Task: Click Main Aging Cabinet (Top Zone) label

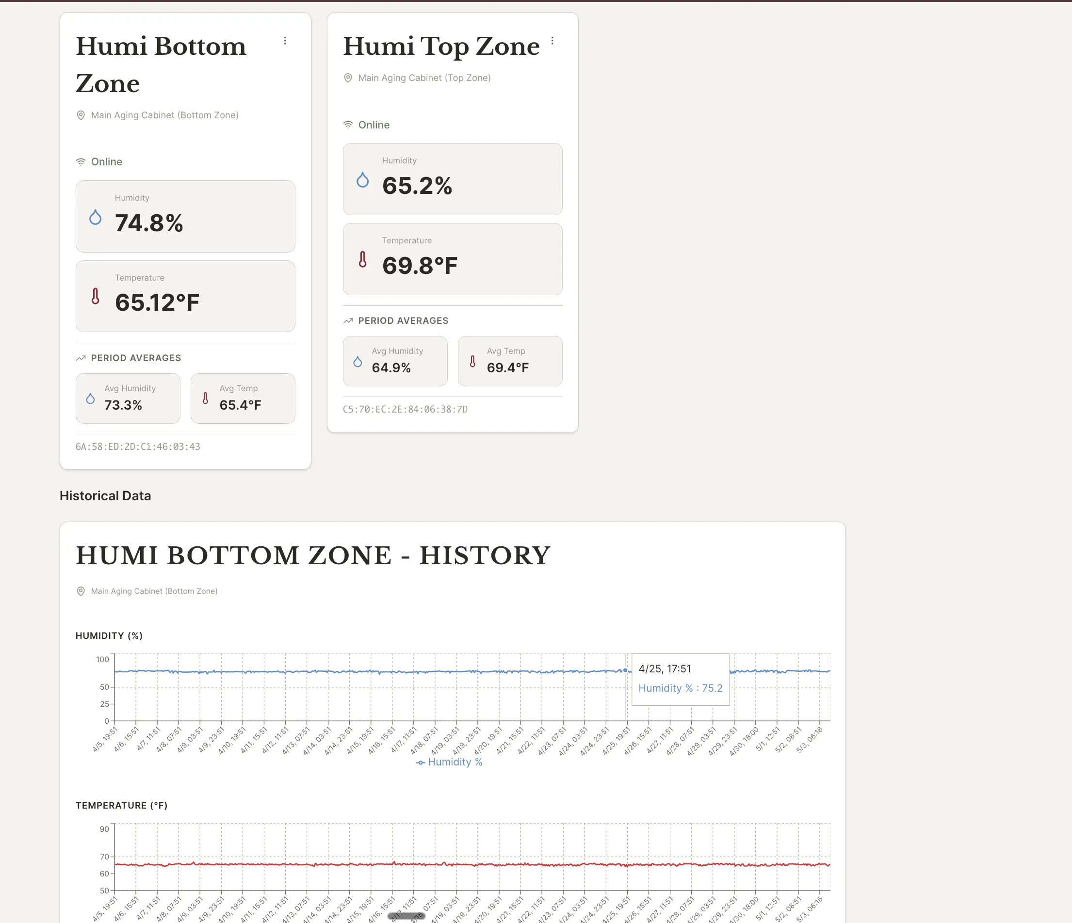Action: pyautogui.click(x=424, y=78)
